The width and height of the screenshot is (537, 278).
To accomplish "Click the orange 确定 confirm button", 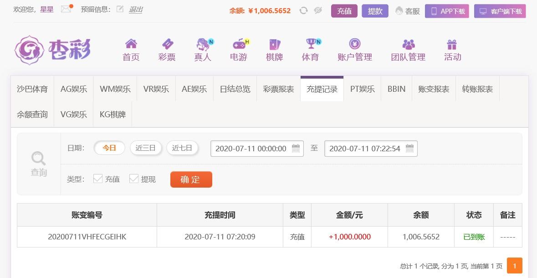I will pyautogui.click(x=191, y=179).
